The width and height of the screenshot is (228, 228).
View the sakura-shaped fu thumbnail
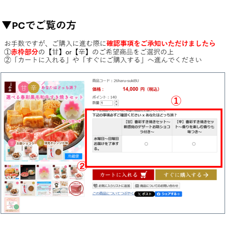point(44,172)
